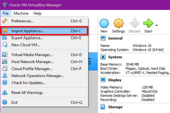The width and height of the screenshot is (170, 113).
Task: Click the Cloud Profile Manager icon
Action: click(5, 68)
